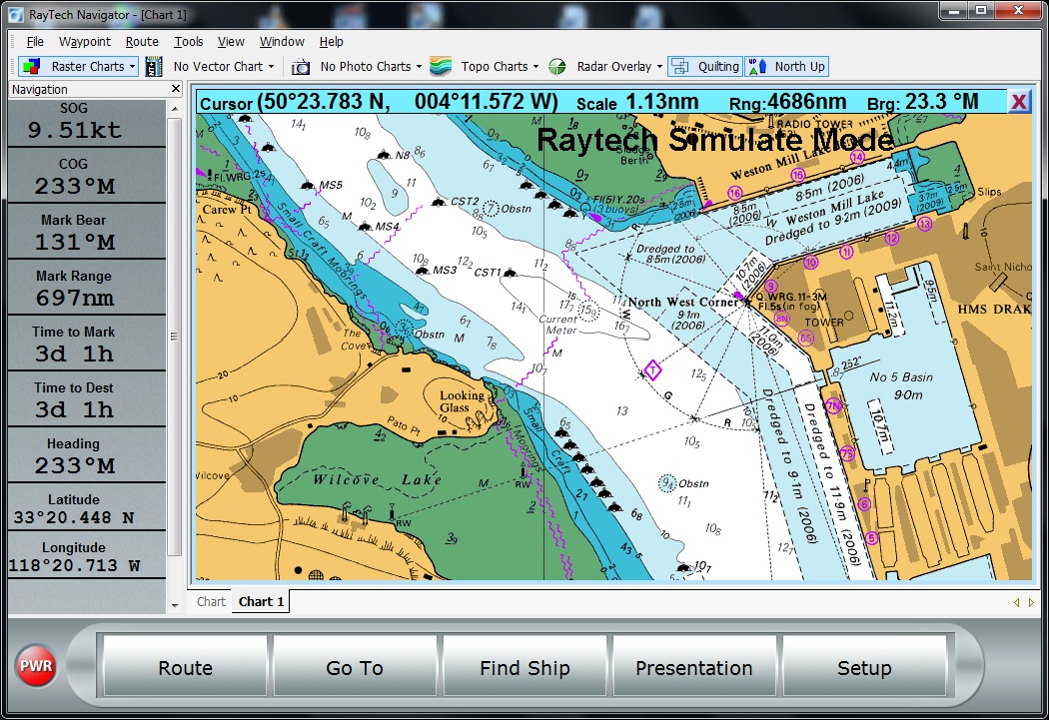Click the red PWR power button
Screen dimensions: 1049x720
point(36,666)
